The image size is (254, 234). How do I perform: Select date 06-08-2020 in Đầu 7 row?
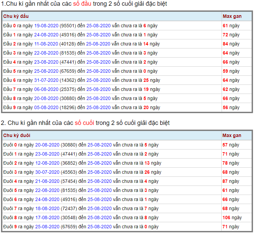pos(46,89)
